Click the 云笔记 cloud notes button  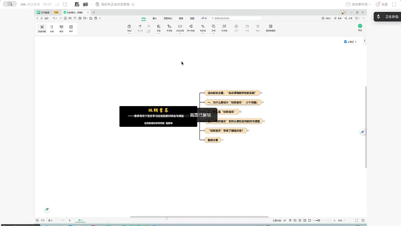350,42
